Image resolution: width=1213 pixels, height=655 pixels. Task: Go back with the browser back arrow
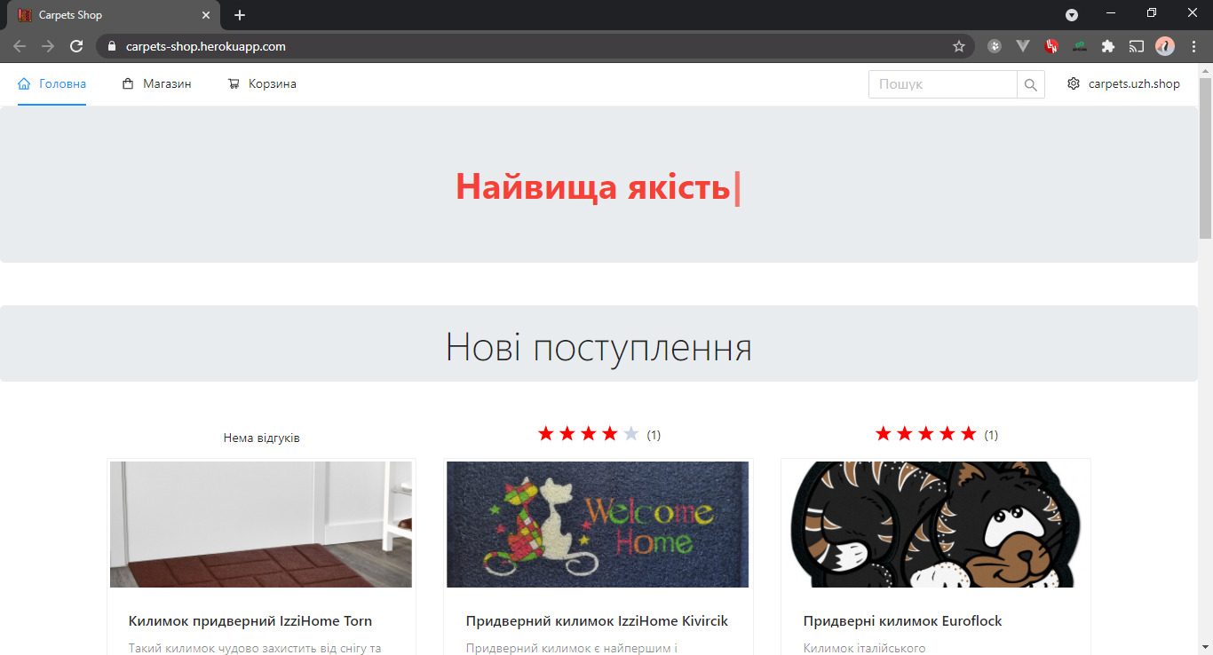(x=20, y=46)
